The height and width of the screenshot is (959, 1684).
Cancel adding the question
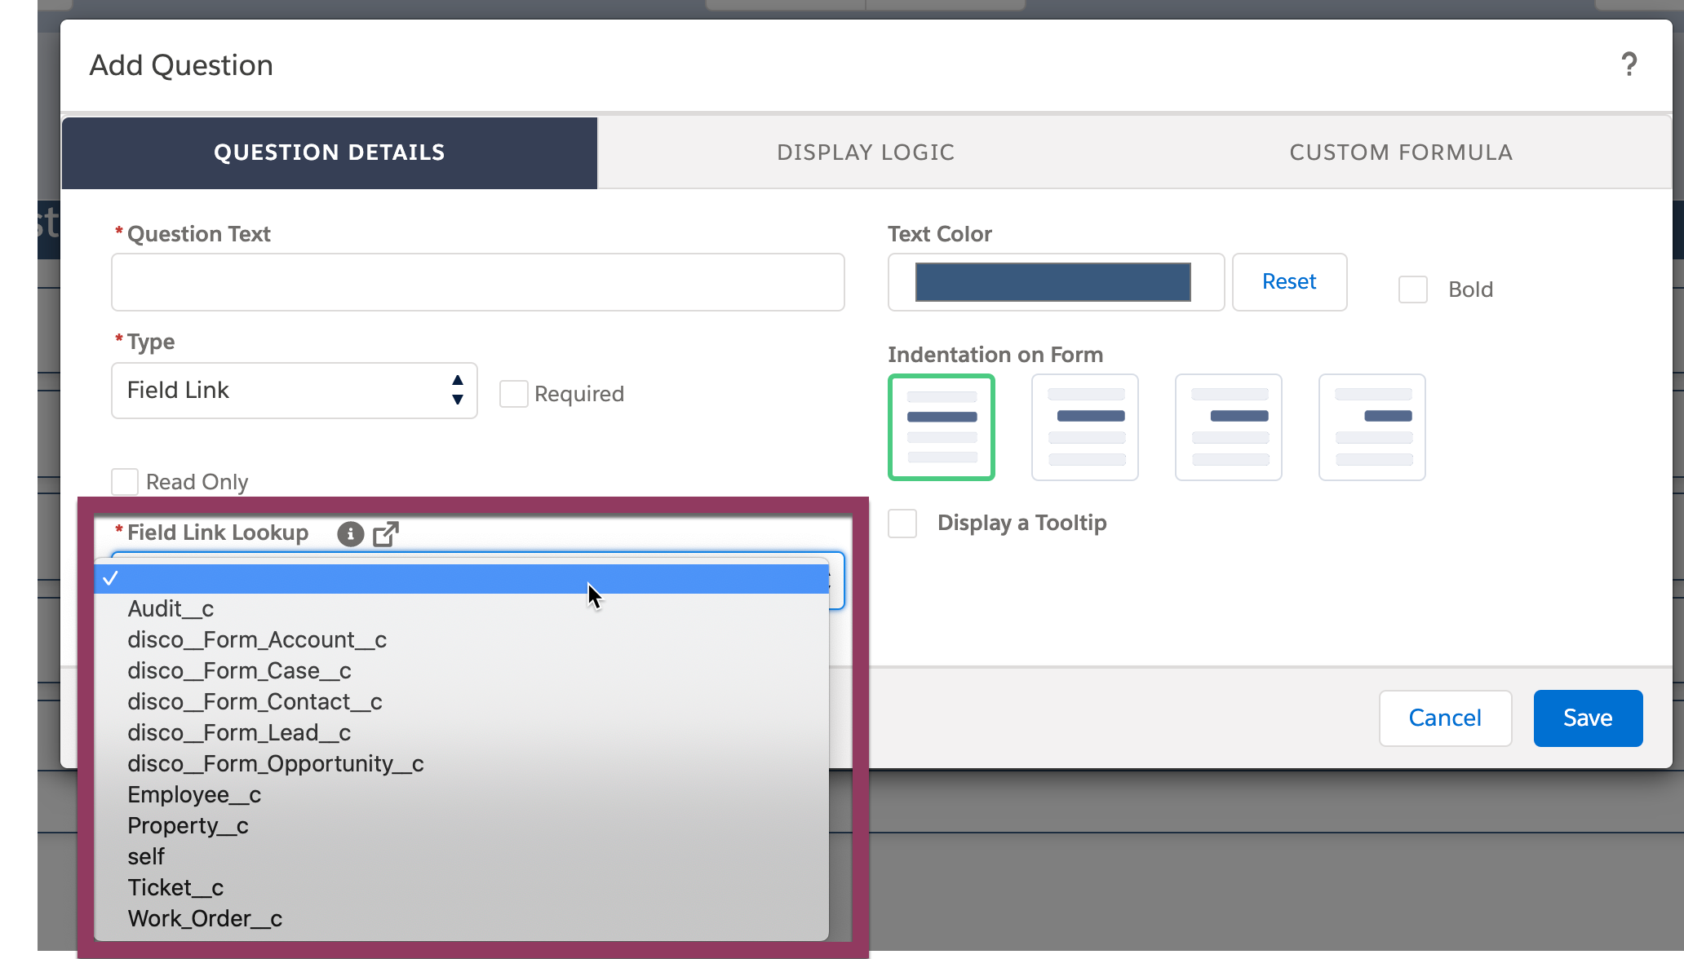tap(1445, 718)
